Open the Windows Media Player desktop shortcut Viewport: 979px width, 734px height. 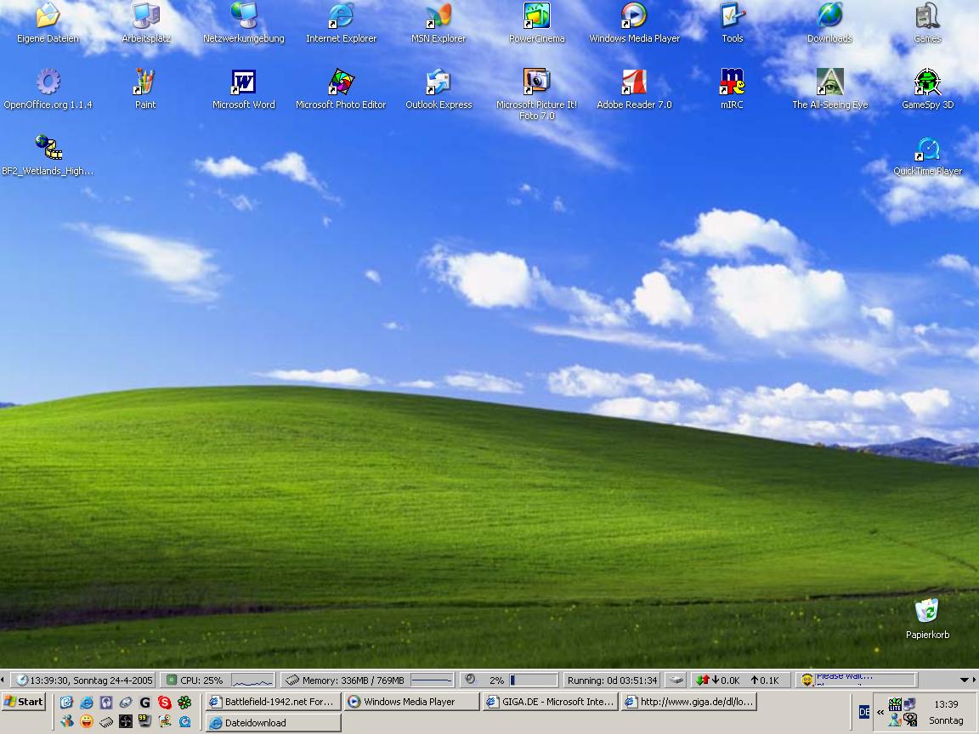634,22
